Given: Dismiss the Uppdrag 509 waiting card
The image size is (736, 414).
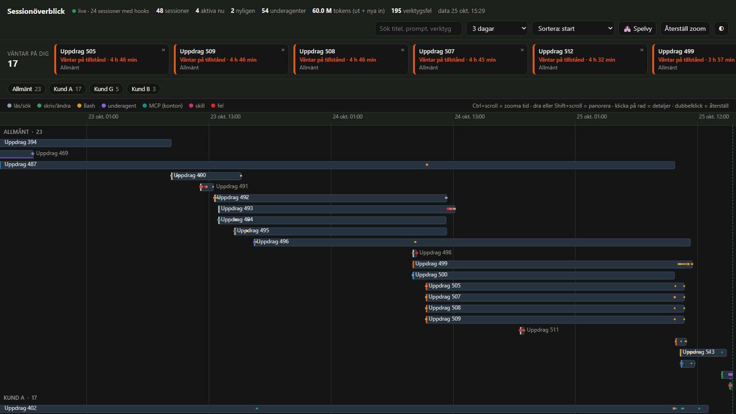Looking at the screenshot, I should pyautogui.click(x=283, y=50).
